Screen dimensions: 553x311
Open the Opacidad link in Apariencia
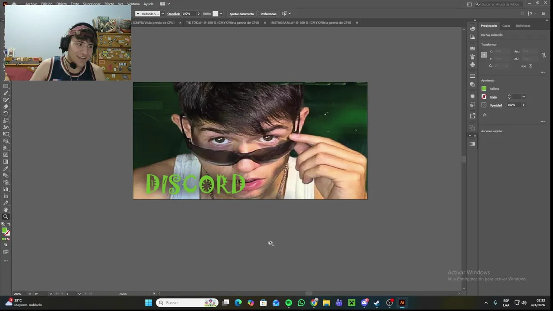coord(496,105)
